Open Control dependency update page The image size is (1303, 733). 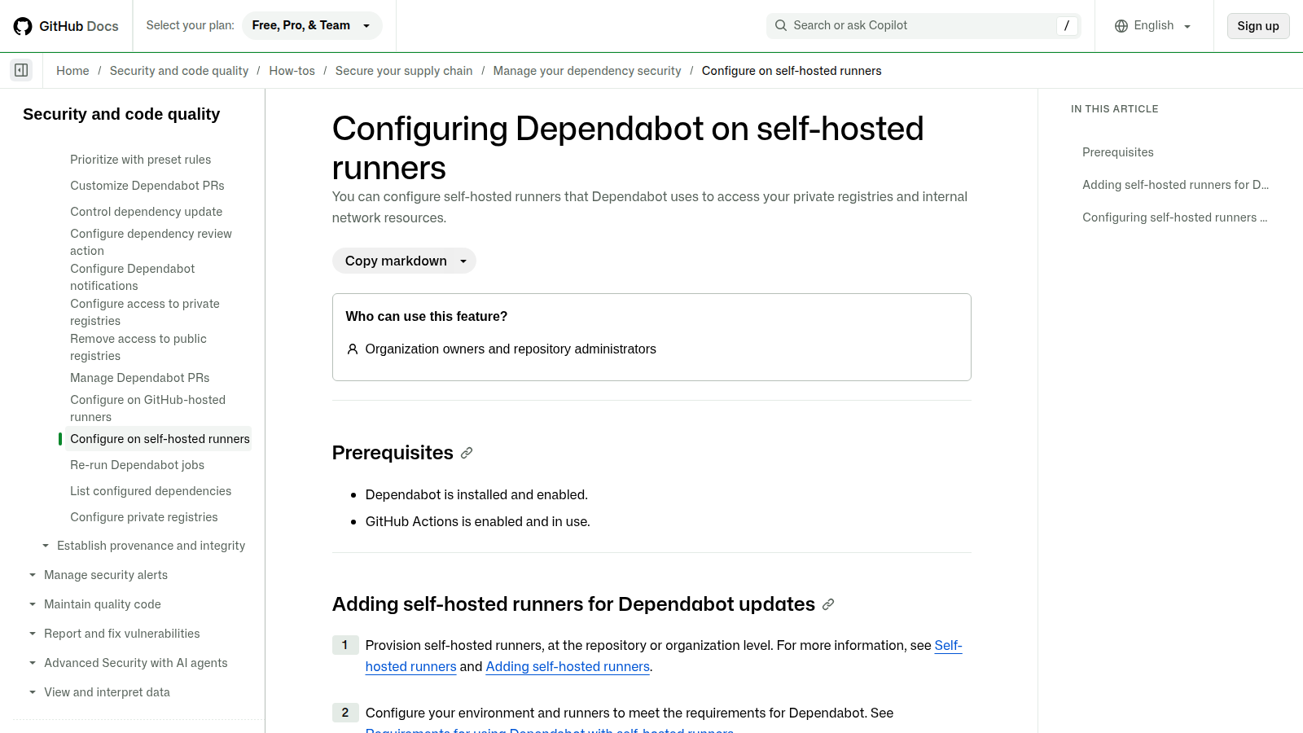coord(147,212)
